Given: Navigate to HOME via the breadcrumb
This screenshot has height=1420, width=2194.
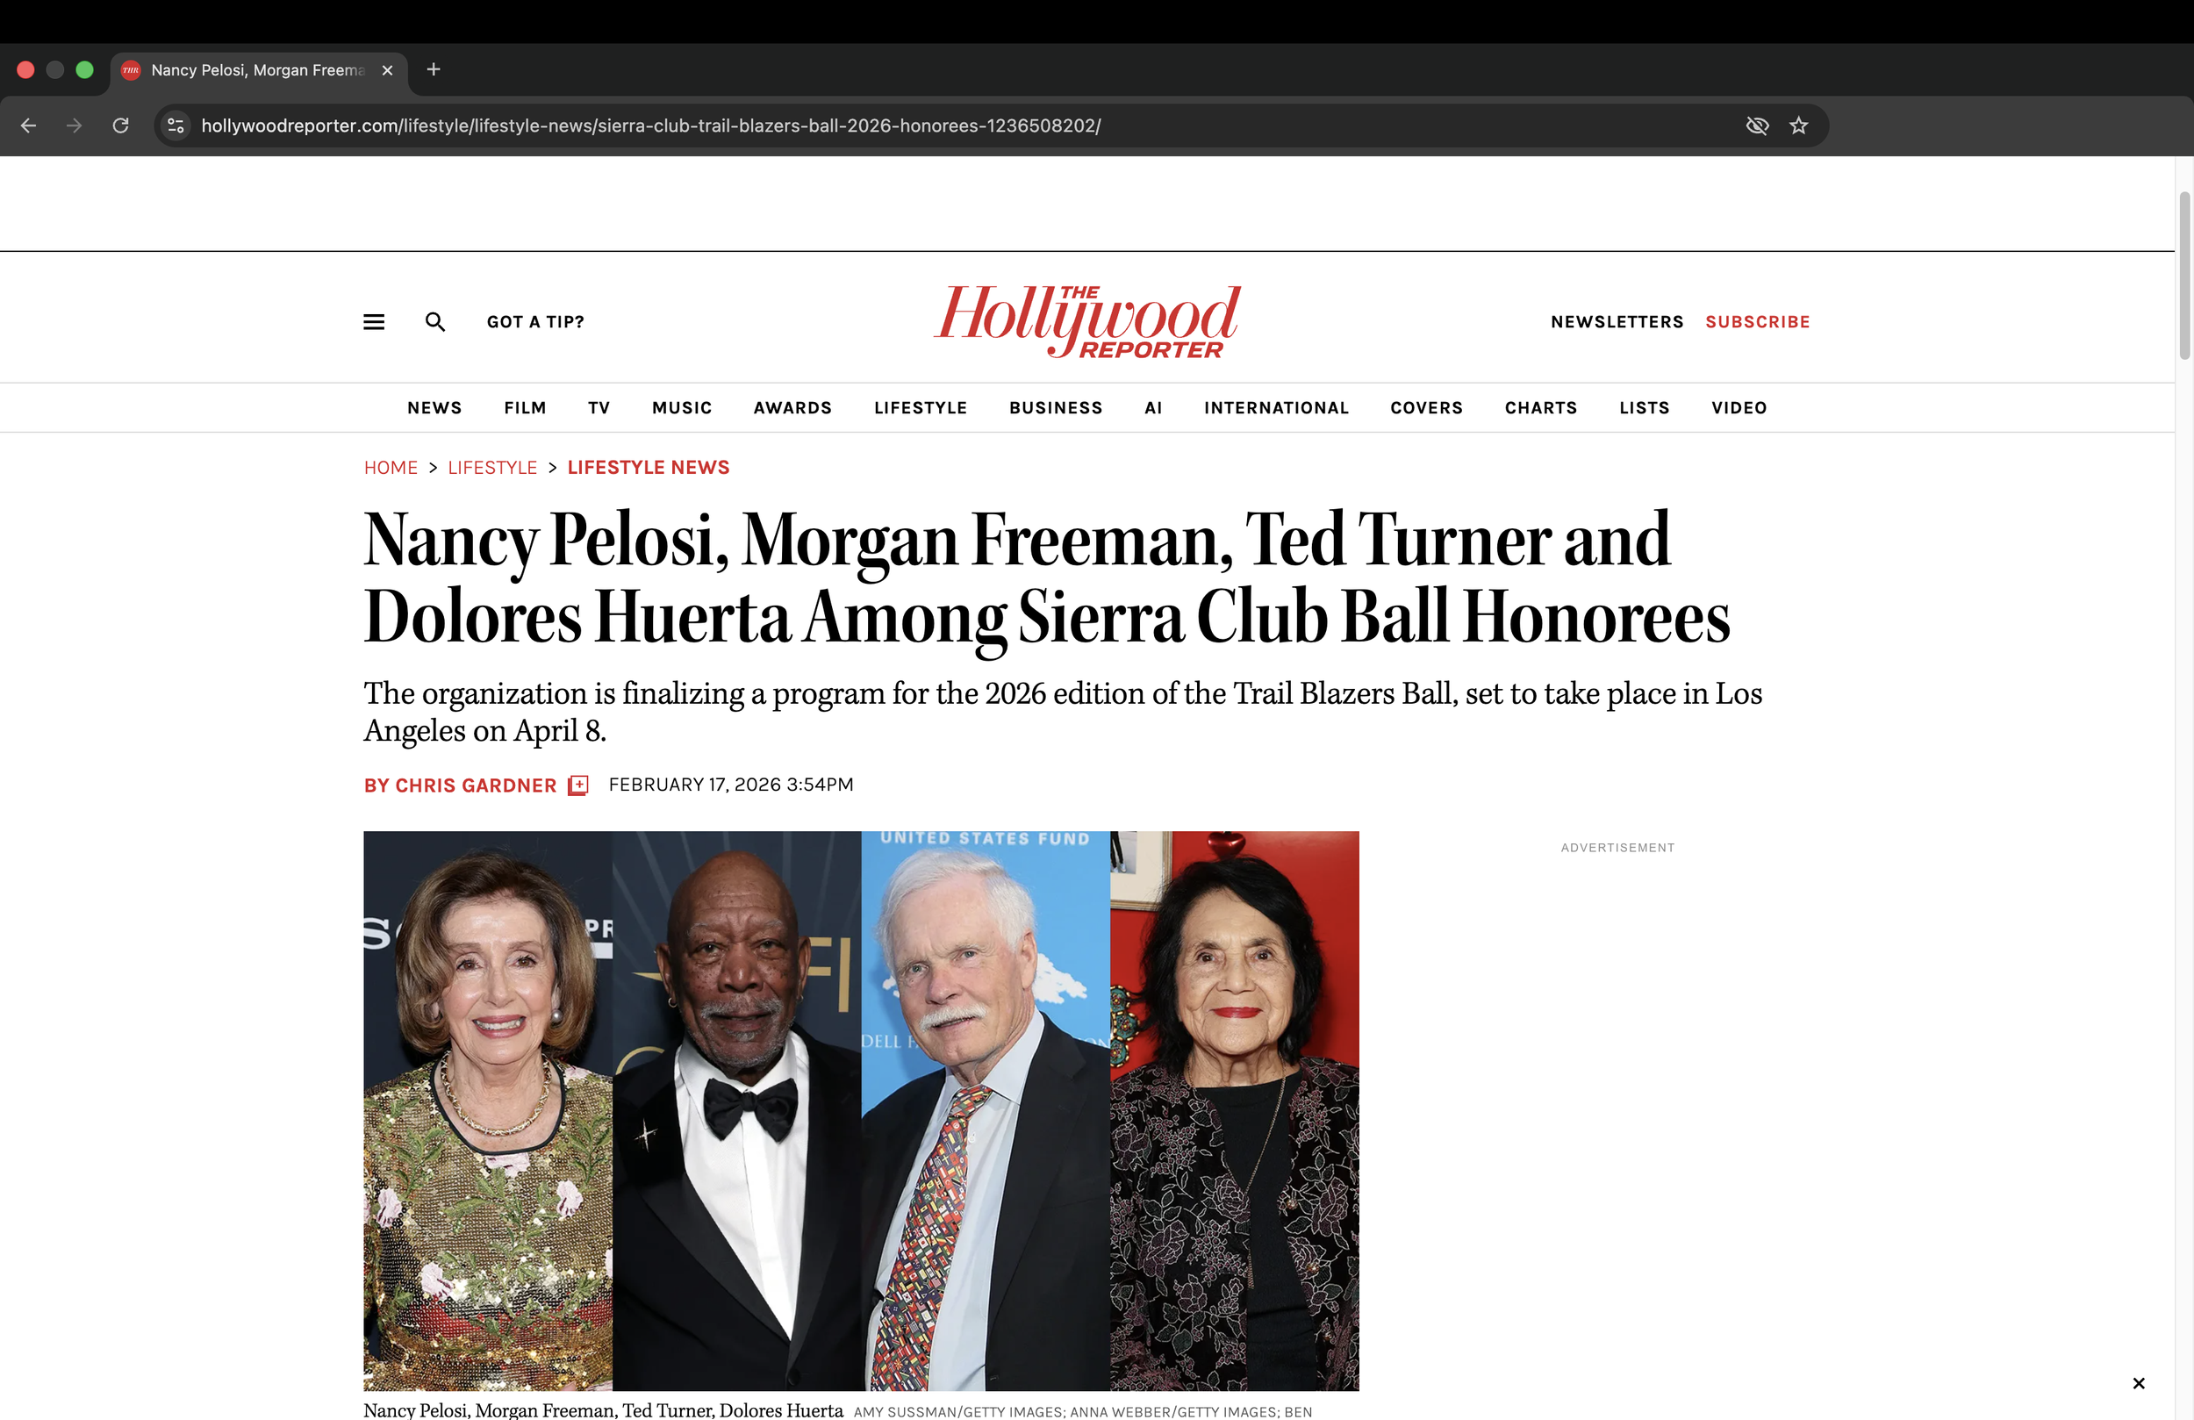Looking at the screenshot, I should [390, 468].
